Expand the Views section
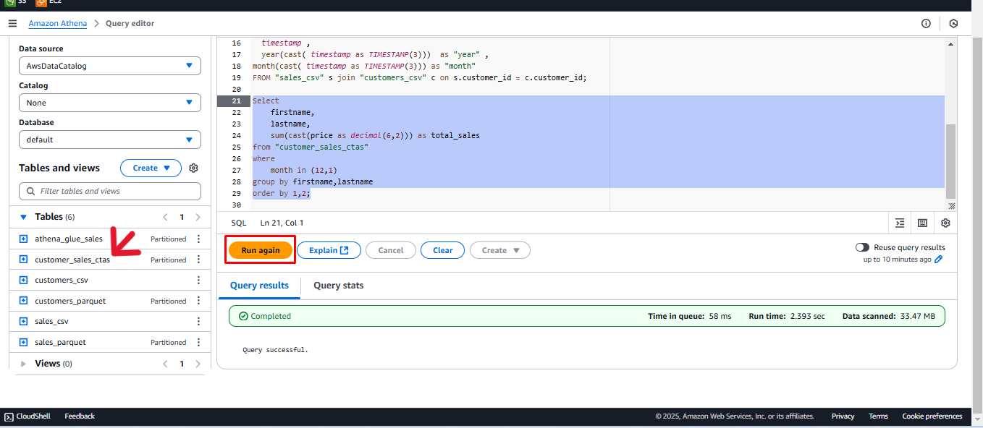 tap(23, 364)
